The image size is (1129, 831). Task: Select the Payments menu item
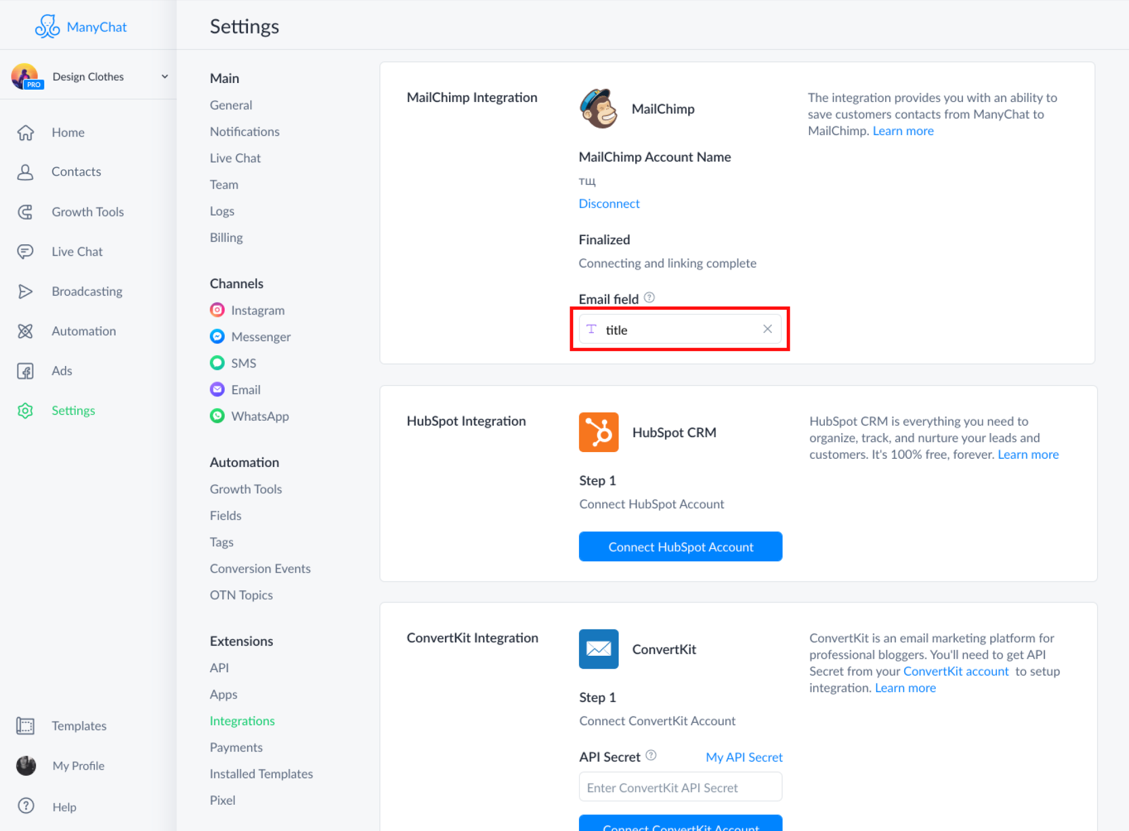[x=236, y=747]
